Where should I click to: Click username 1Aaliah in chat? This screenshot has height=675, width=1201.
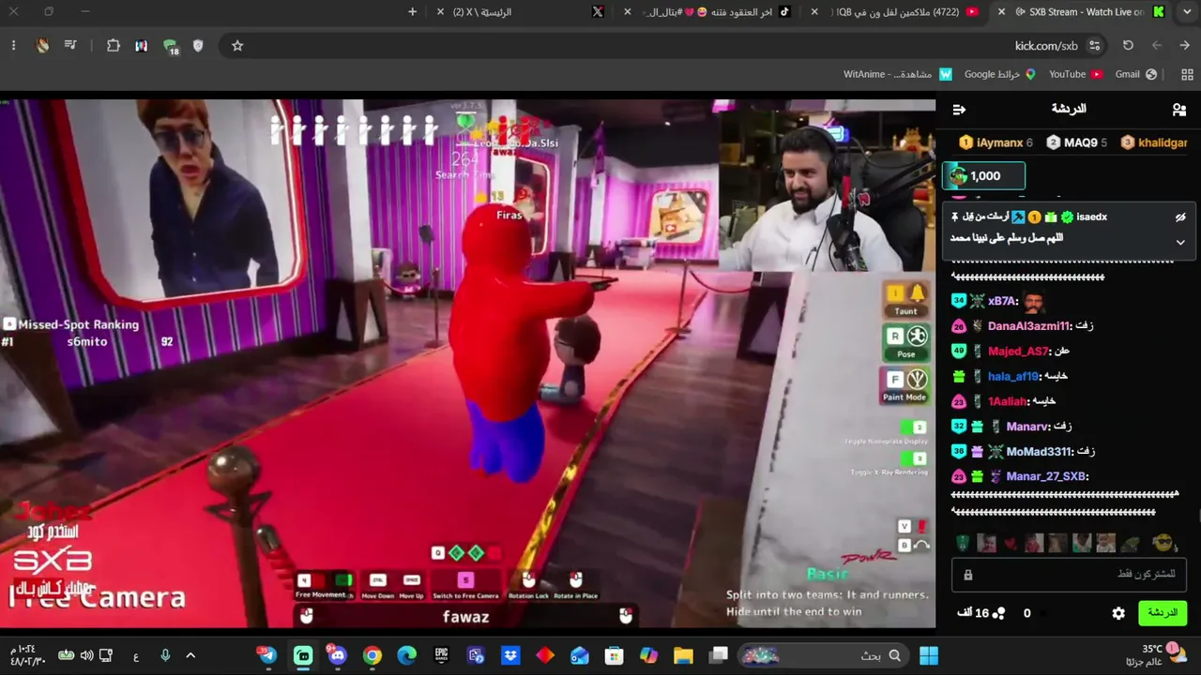[1008, 401]
